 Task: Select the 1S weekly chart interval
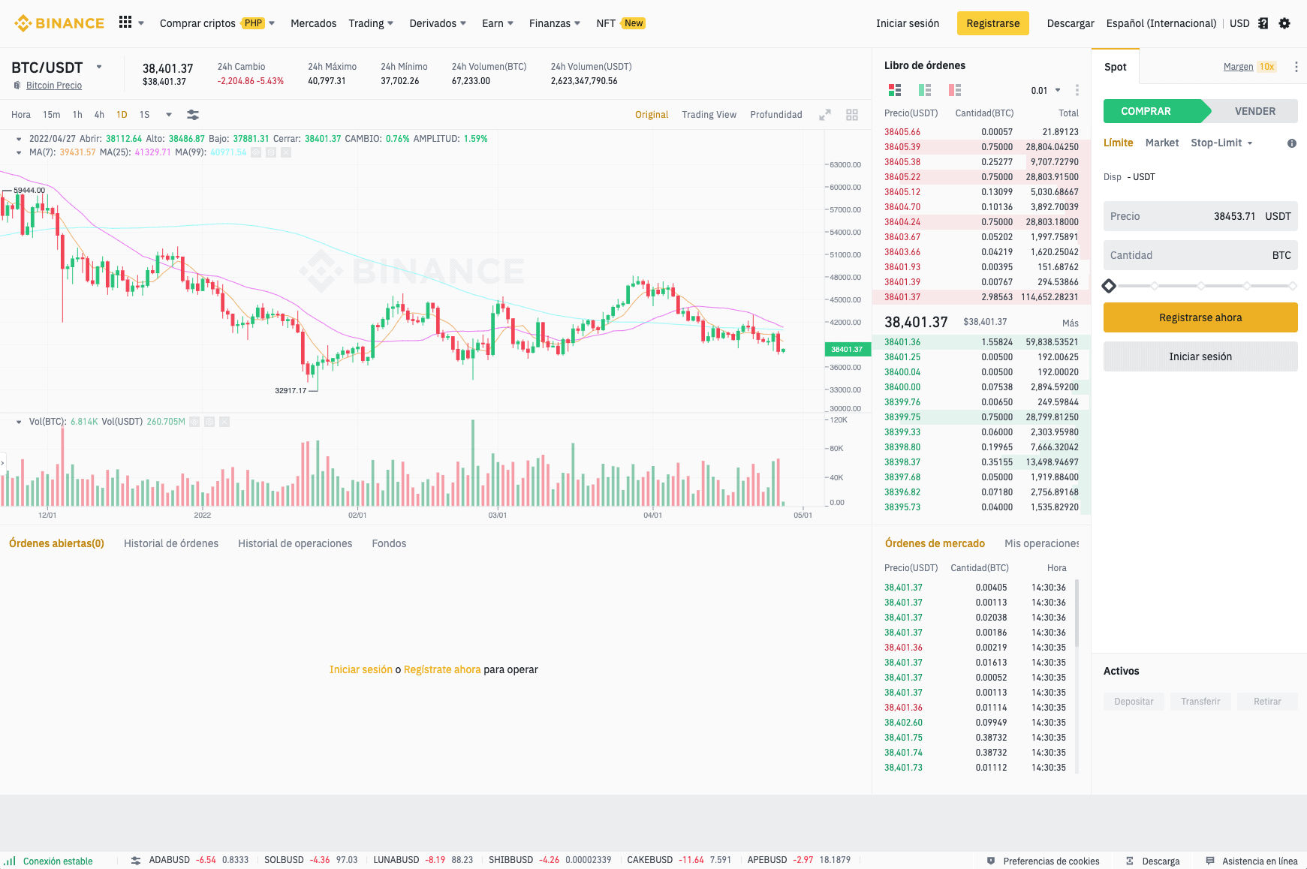pyautogui.click(x=145, y=115)
